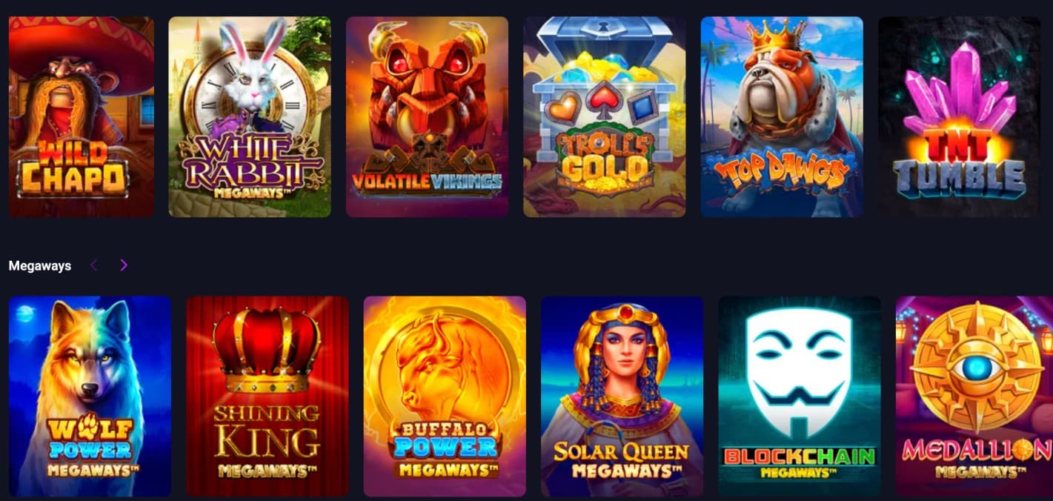Image resolution: width=1053 pixels, height=501 pixels.
Task: Open Troll's Gold treasure chest game
Action: (605, 116)
